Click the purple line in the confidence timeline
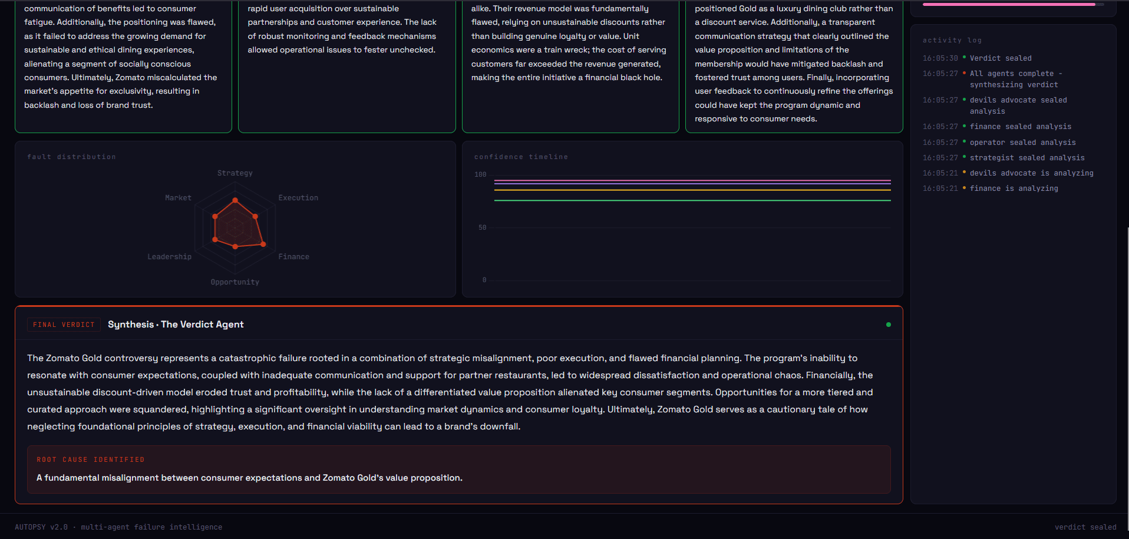1129x539 pixels. click(692, 184)
